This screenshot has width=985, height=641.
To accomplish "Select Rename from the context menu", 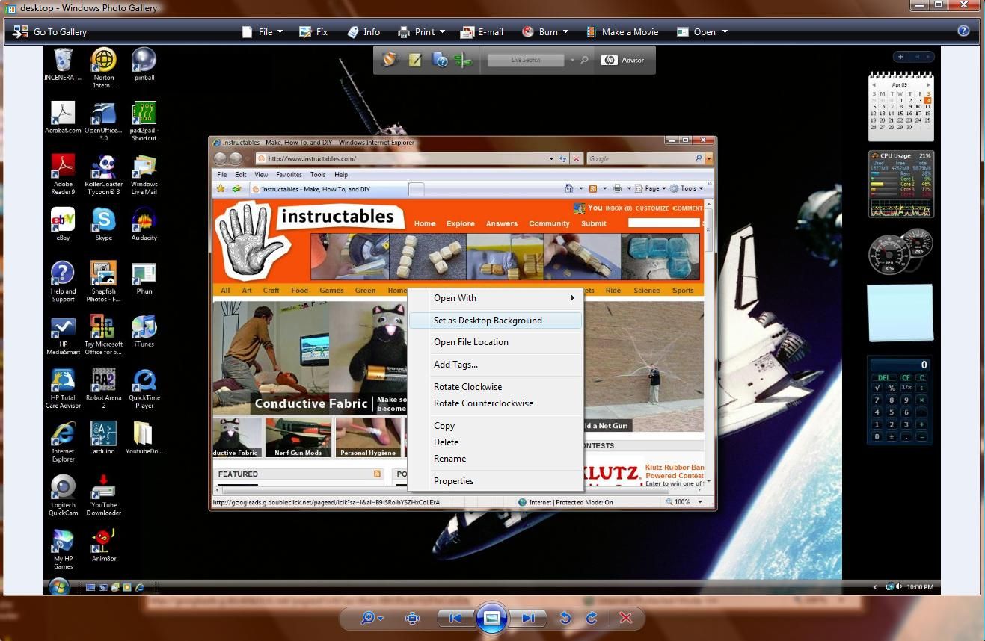I will click(x=449, y=458).
